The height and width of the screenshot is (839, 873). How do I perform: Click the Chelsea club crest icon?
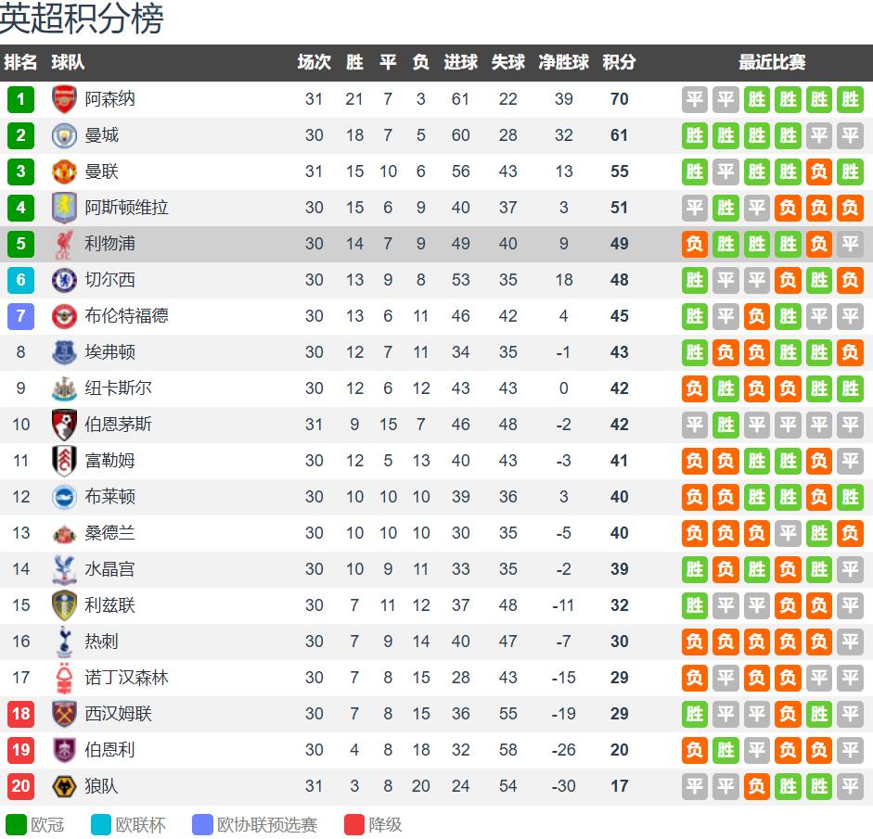[x=64, y=280]
